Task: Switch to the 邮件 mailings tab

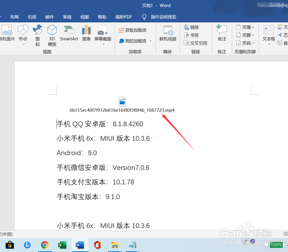Action: tap(50, 17)
